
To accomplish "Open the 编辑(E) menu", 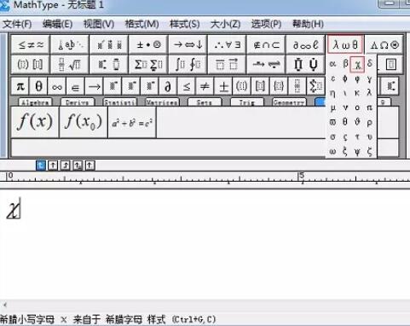I will click(x=57, y=24).
